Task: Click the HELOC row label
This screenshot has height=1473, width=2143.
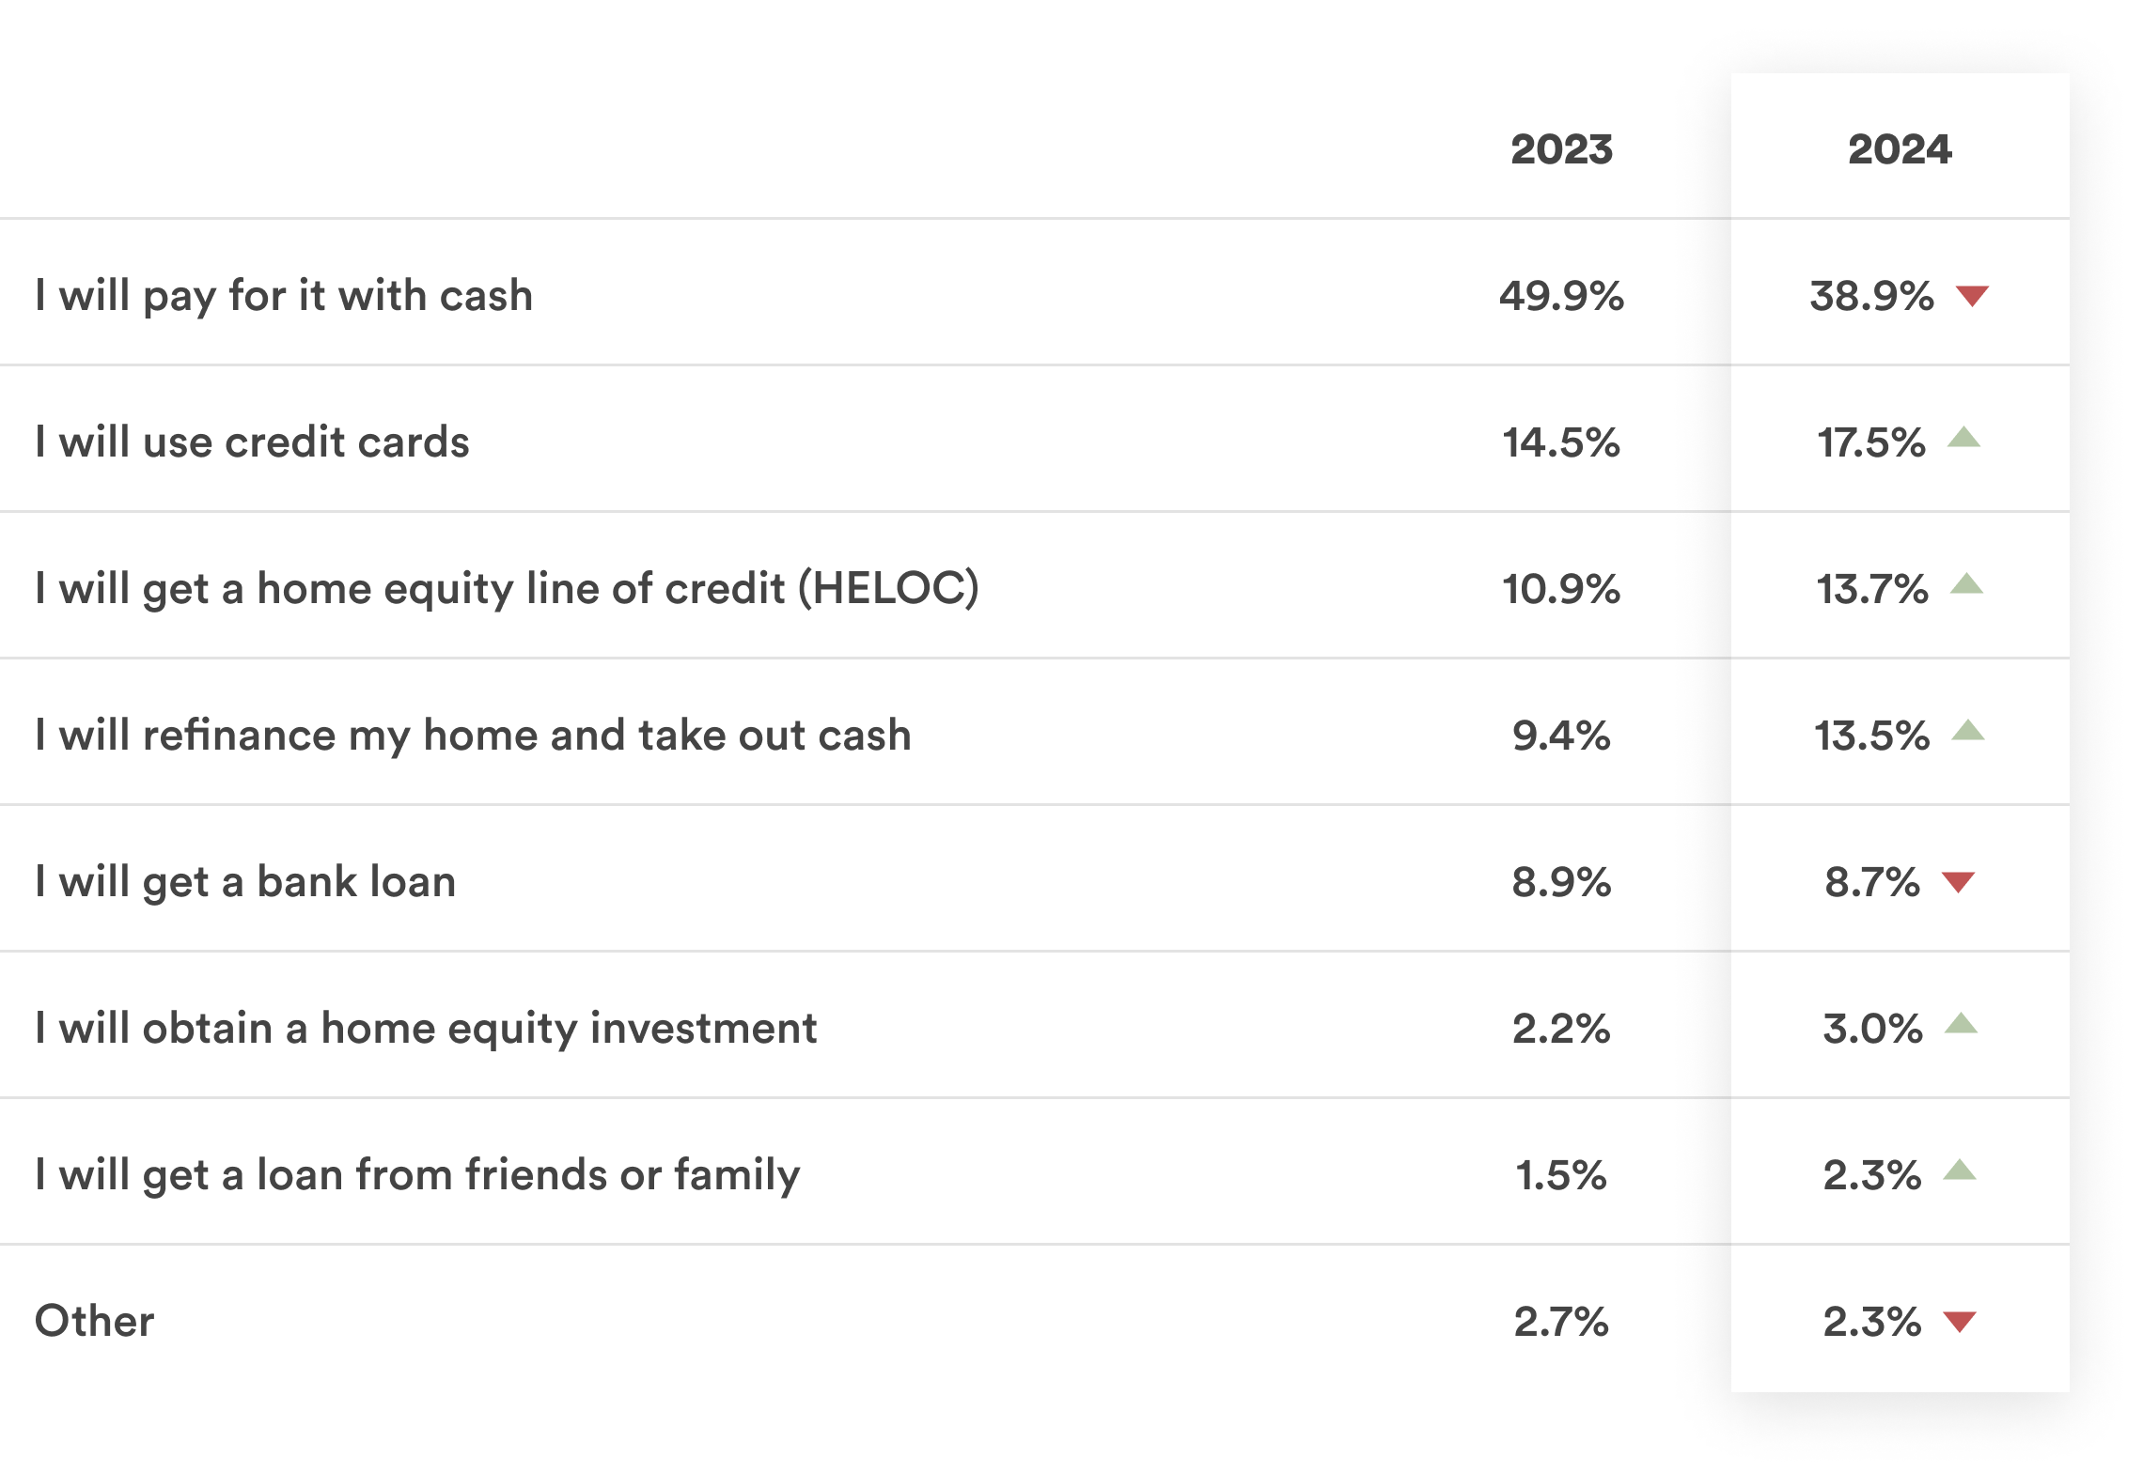Action: [508, 589]
